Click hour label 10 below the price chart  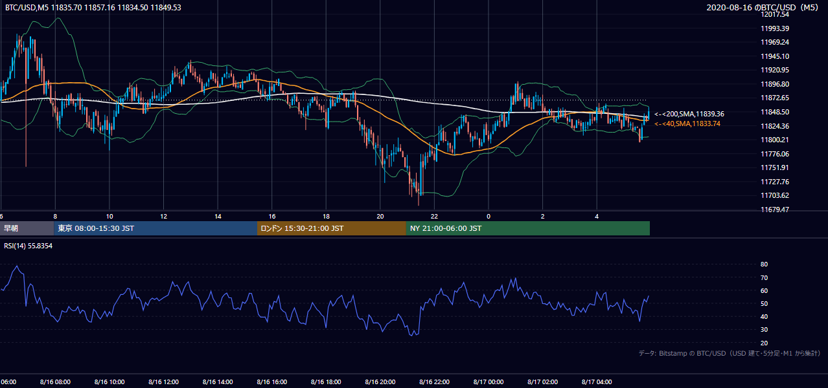109,217
